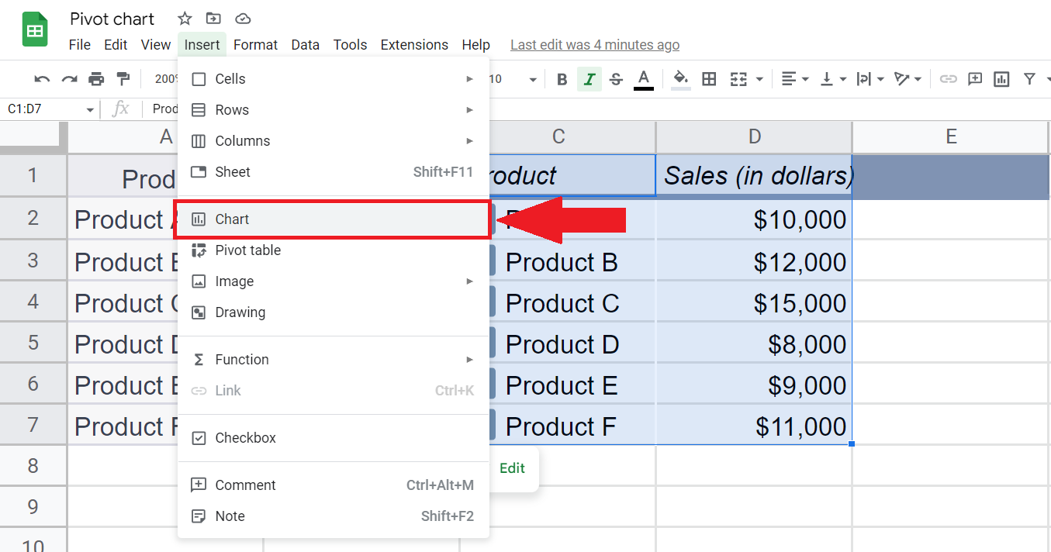Open the Name box dropdown arrow
This screenshot has height=552, width=1051.
(x=90, y=110)
